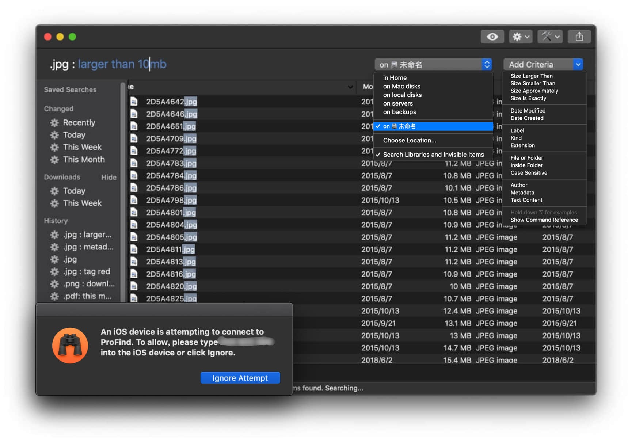Screen dimensions: 632x442
Task: Click file icon of 2D5A4651.jpg
Action: click(134, 126)
